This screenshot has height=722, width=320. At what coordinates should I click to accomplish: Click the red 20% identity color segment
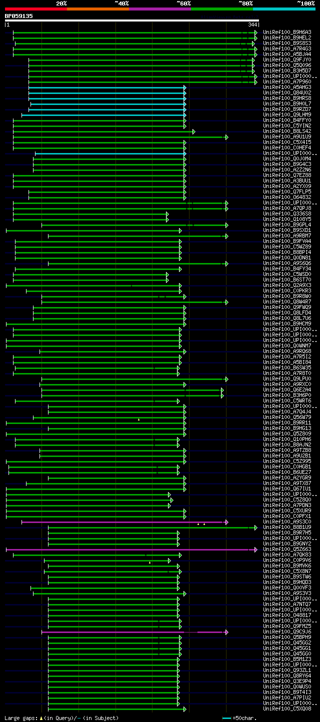pyautogui.click(x=36, y=9)
